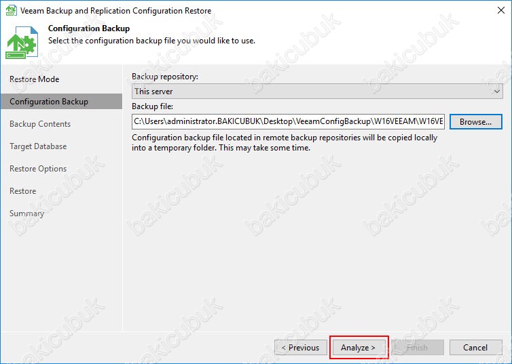Click the 'Select the configuration backup file' subtitle

pos(151,41)
